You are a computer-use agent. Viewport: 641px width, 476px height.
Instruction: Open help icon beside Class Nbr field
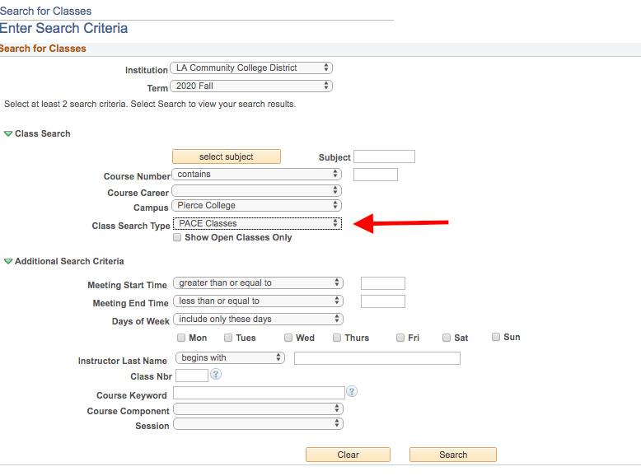click(216, 374)
